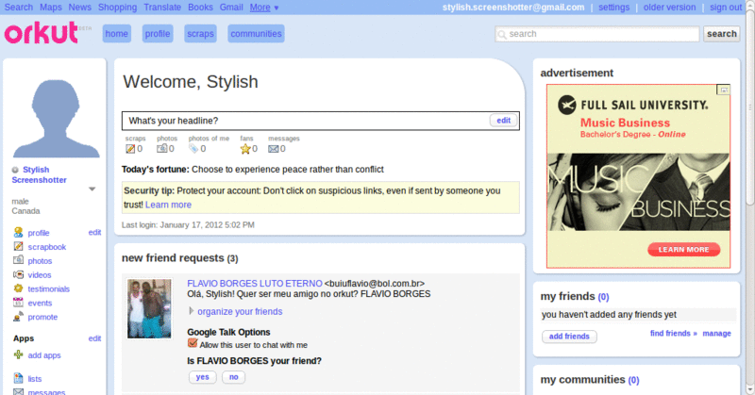Open Gmail from the top bar
755x395 pixels.
[x=231, y=8]
